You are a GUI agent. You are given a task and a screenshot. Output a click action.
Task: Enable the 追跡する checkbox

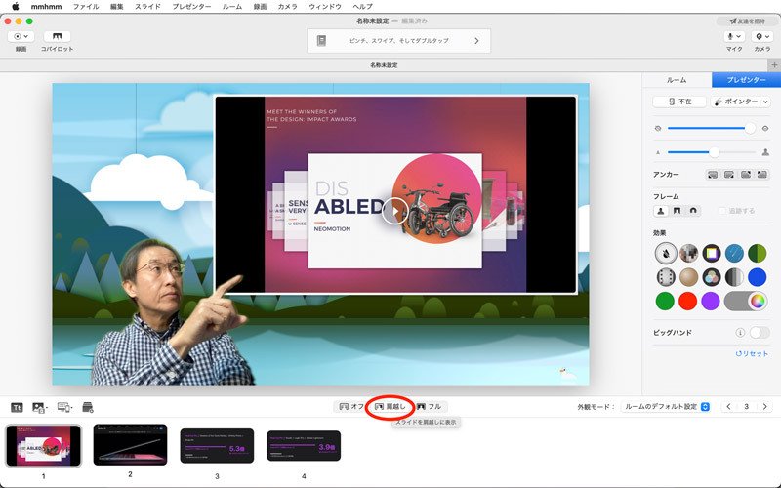tap(721, 211)
